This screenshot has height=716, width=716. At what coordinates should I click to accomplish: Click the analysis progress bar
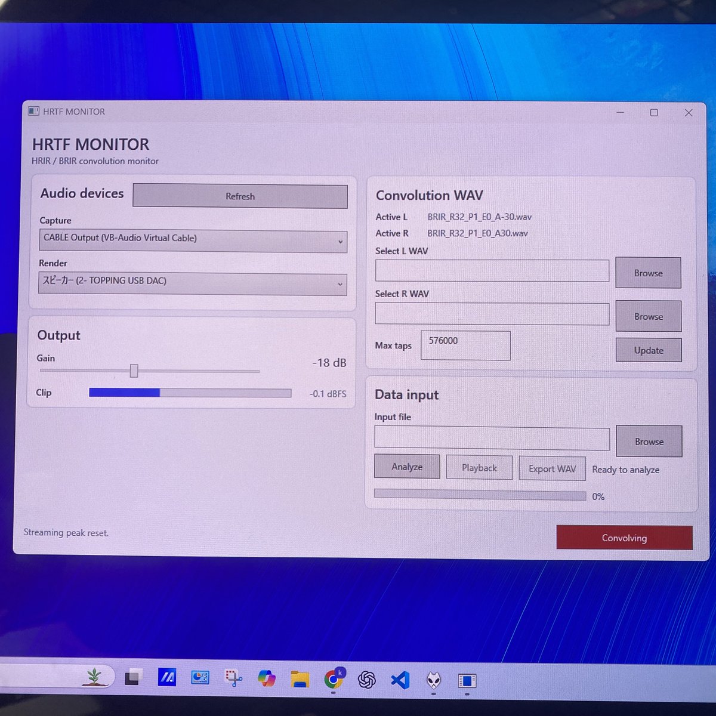pos(480,495)
